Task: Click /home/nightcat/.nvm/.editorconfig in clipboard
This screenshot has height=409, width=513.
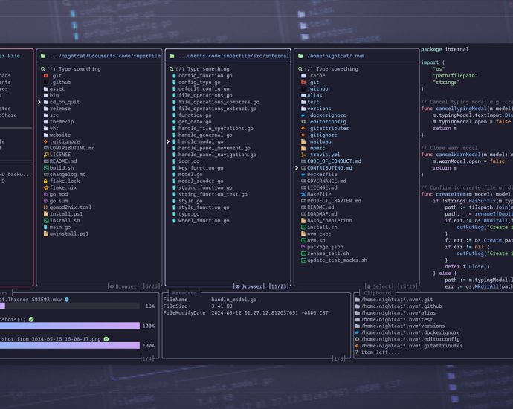Action: (410, 339)
